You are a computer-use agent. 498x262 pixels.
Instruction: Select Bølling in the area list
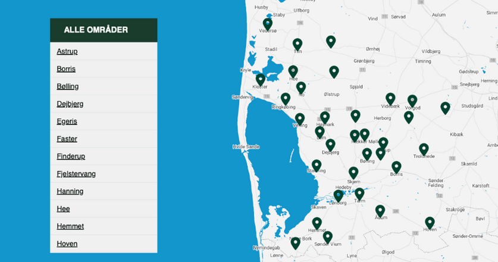(68, 86)
